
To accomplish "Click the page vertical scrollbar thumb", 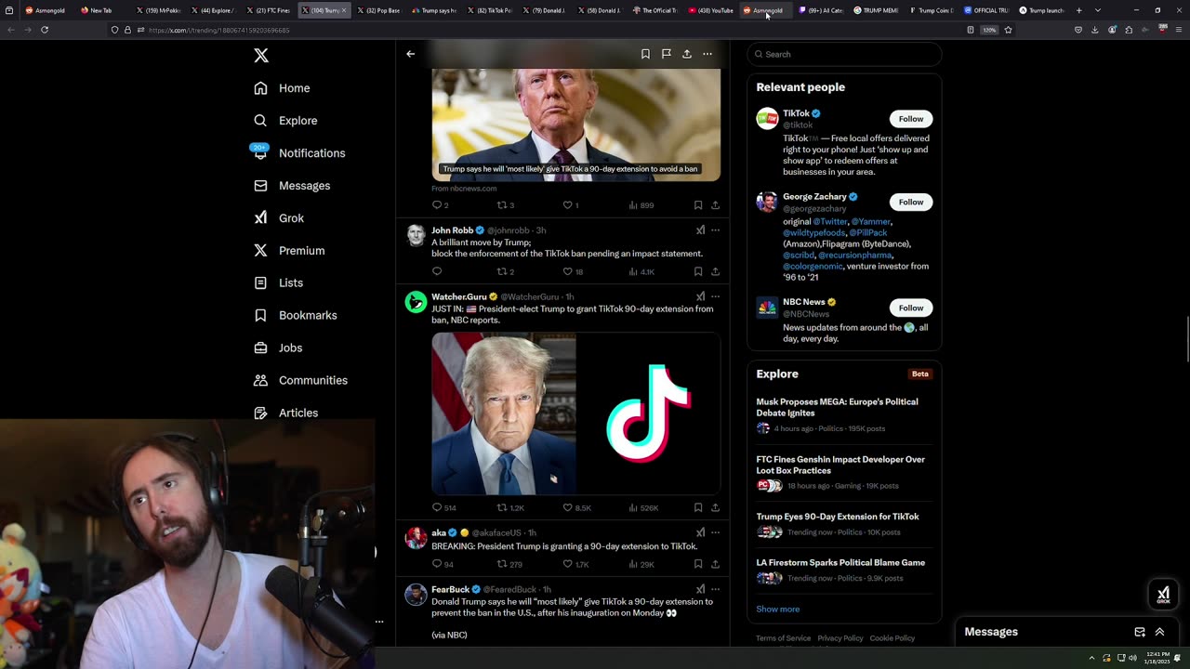I will (x=1186, y=341).
